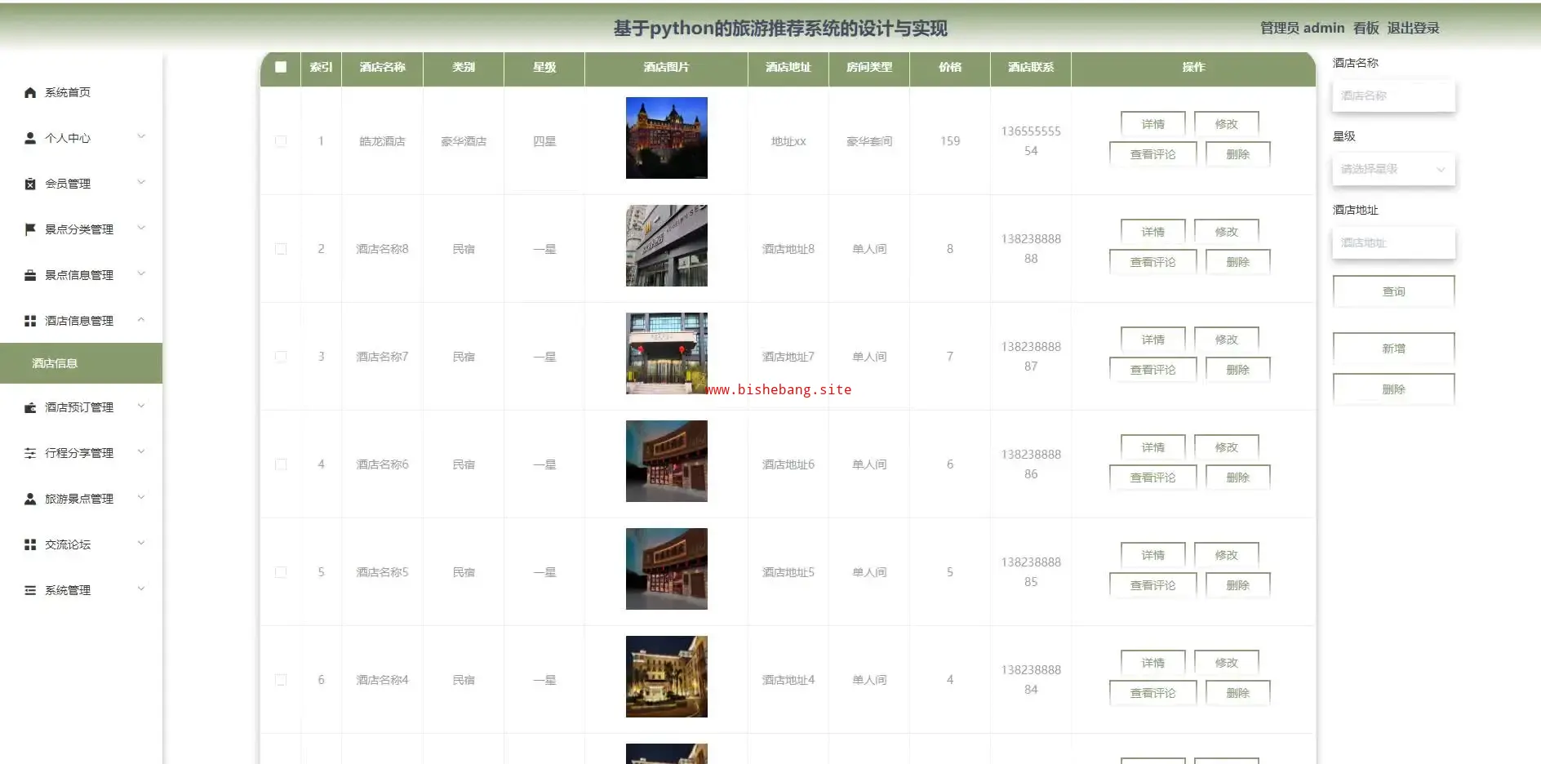Open the 酒店名称4 hotel image thumbnail
This screenshot has height=764, width=1541.
(x=666, y=677)
